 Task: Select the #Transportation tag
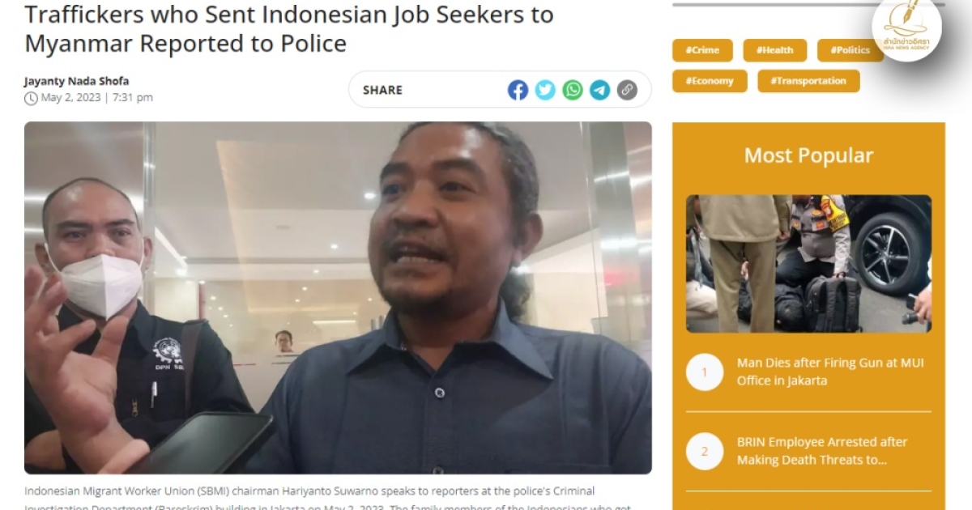808,81
